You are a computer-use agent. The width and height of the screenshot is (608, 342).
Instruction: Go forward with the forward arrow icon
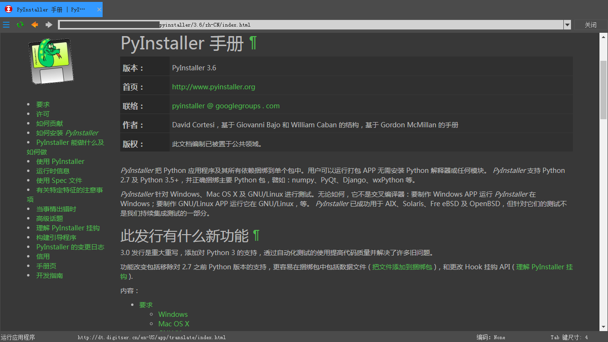(x=48, y=25)
